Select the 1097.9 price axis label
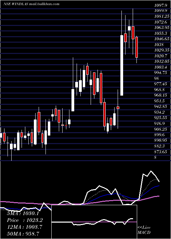The width and height of the screenshot is (171, 239). click(160, 5)
